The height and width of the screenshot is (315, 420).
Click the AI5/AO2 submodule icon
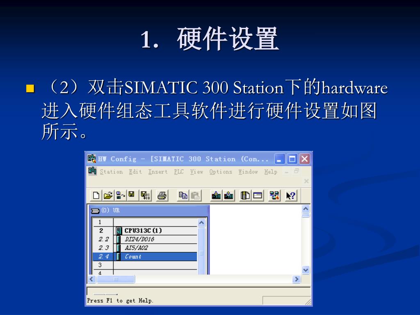118,248
